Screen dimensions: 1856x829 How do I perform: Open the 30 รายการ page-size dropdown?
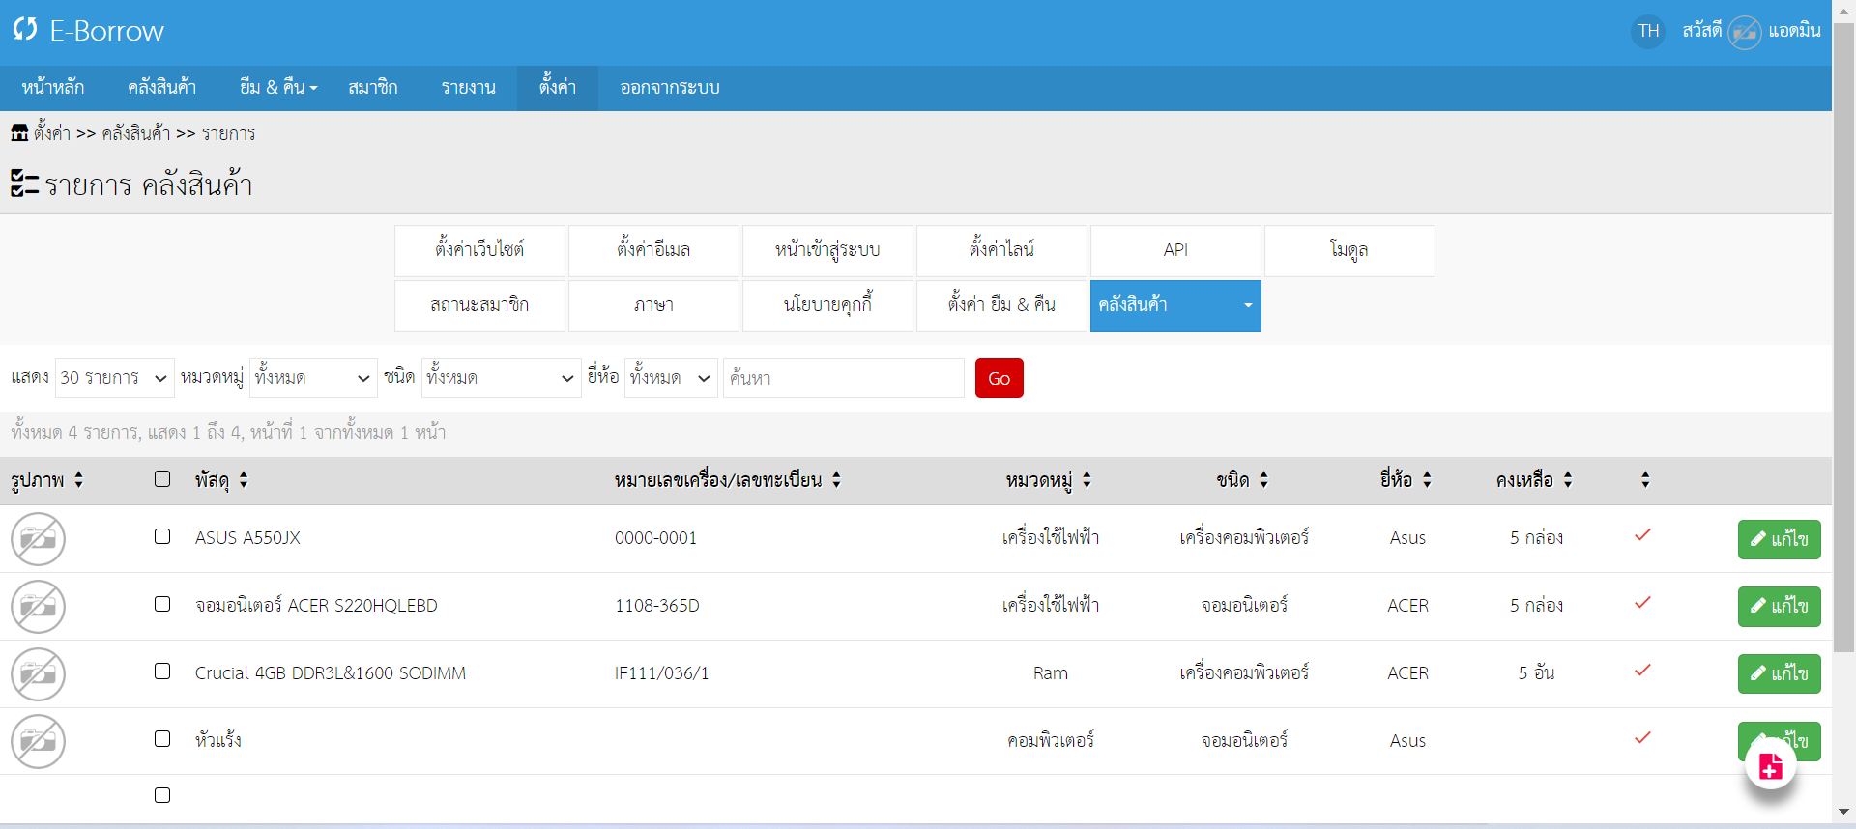coord(114,378)
